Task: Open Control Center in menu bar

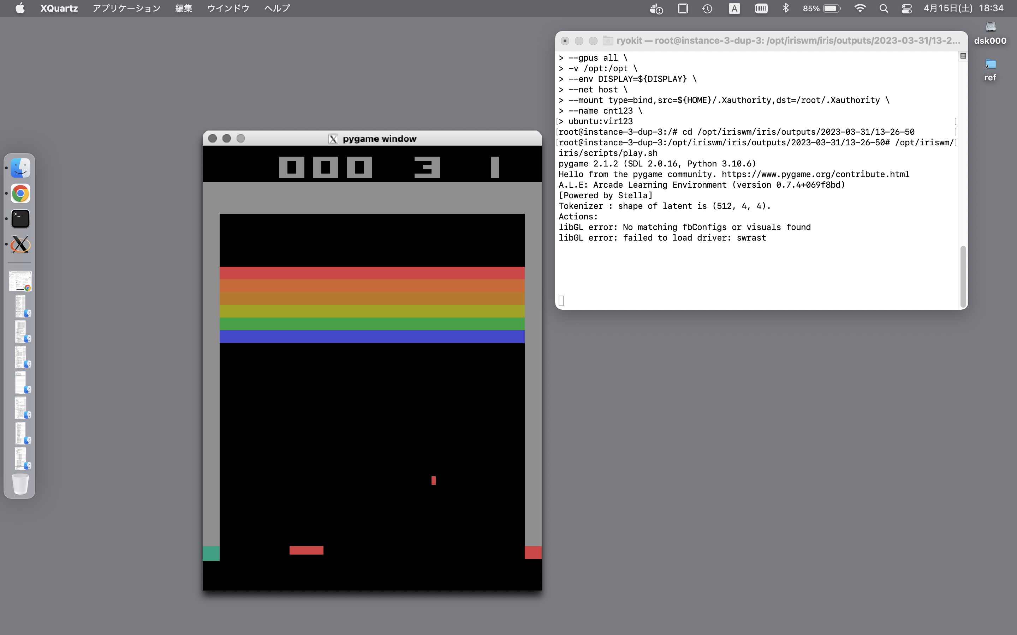Action: [x=906, y=8]
